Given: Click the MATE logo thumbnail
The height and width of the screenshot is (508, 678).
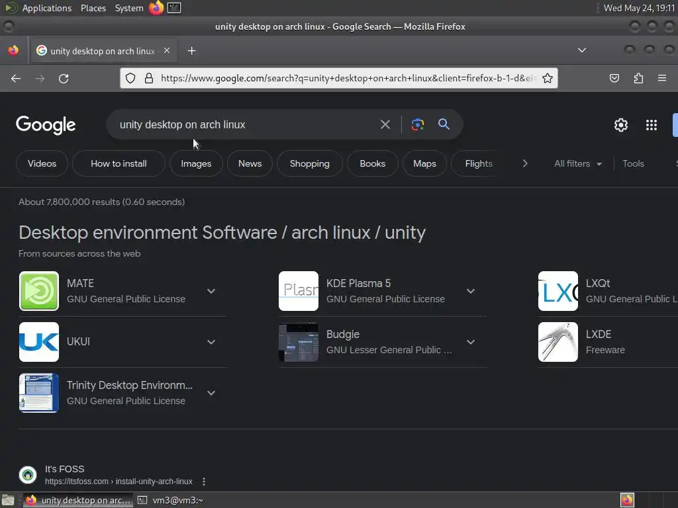Looking at the screenshot, I should (39, 291).
